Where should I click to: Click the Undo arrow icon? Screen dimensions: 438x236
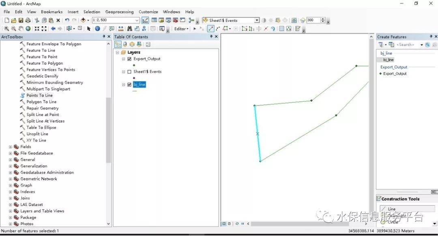coord(67,20)
